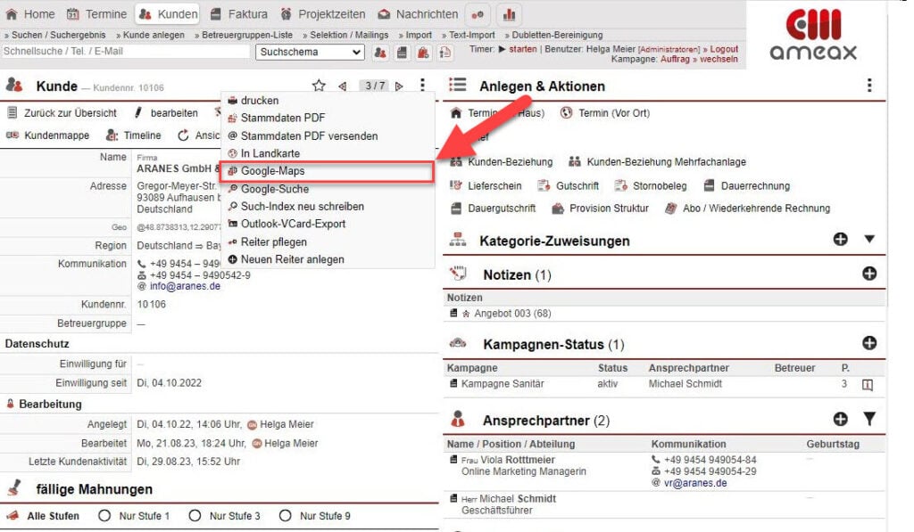
Task: Open the three-dot menu beside Anlegen & Aktionen
Action: coord(870,84)
